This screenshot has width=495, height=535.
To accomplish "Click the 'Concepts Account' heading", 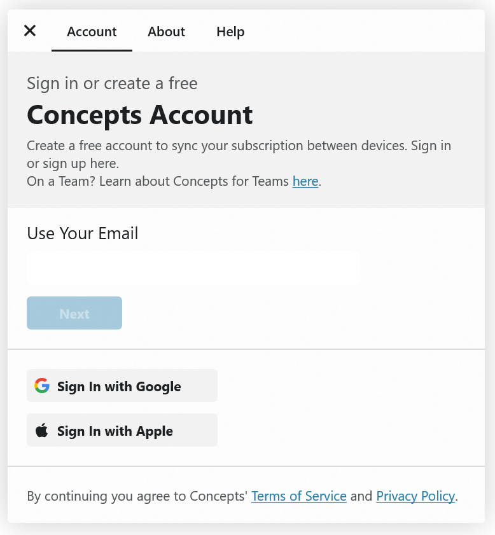I will click(140, 115).
